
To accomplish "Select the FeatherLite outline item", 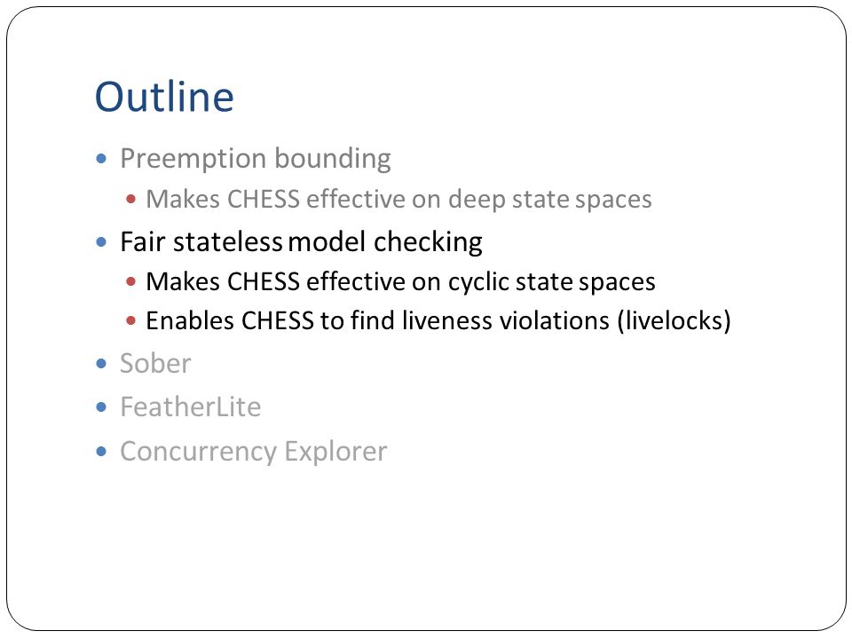I will coord(190,407).
